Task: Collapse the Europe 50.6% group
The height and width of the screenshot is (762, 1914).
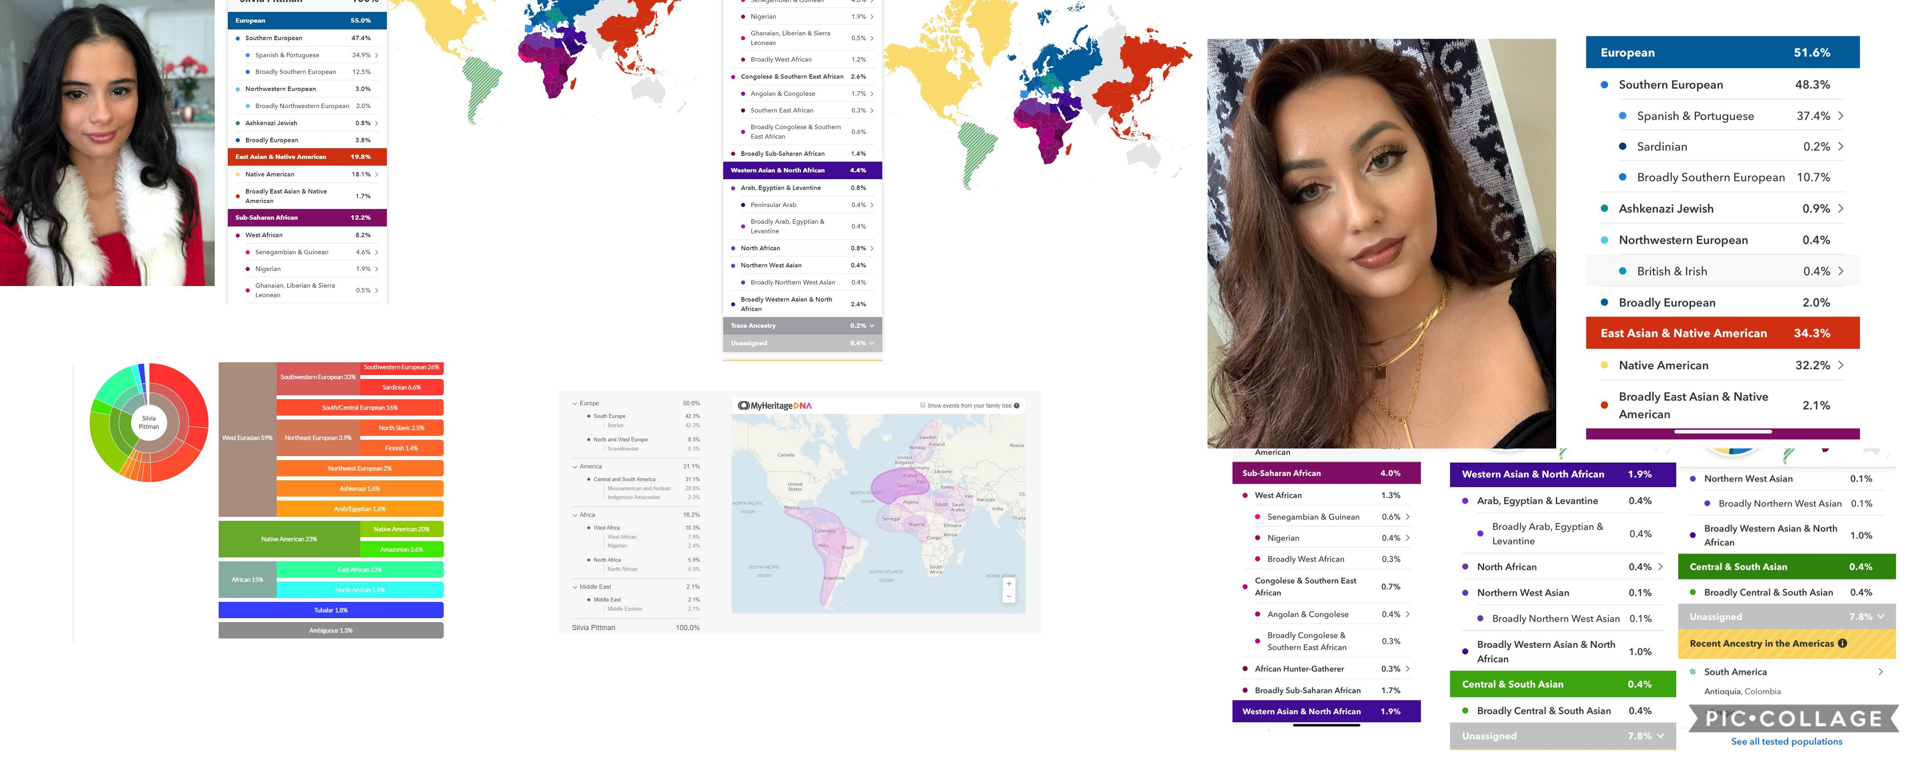Action: pos(574,404)
